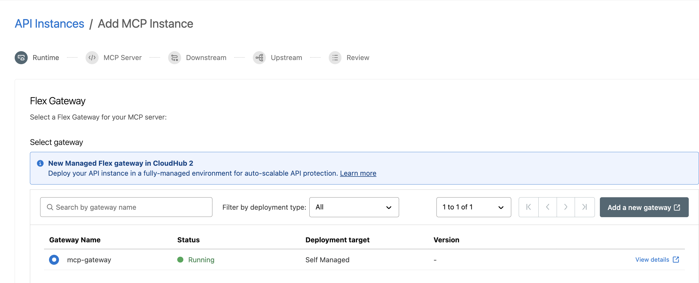This screenshot has height=283, width=699.
Task: Click the info icon in the CloudHub banner
Action: click(40, 163)
